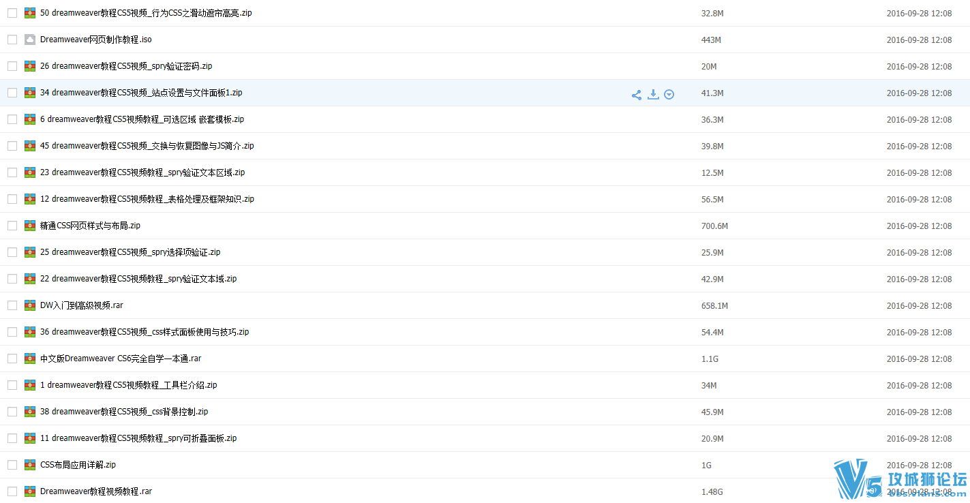Viewport: 970px width, 503px height.
Task: Click archive icon of 中文版Dreamweaver CS6完全自学一本通.rar
Action: 30,359
